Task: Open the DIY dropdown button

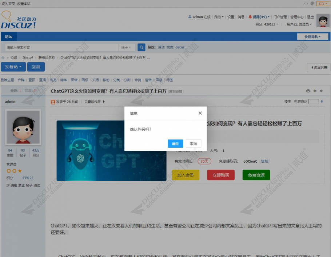Action: pyautogui.click(x=323, y=4)
